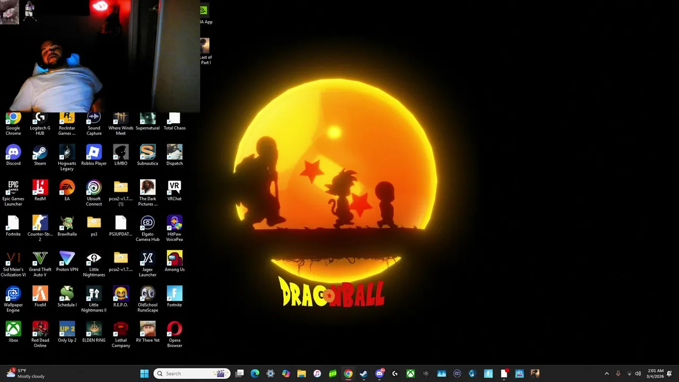Open the Windows Start menu
This screenshot has height=382, width=679.
[144, 374]
